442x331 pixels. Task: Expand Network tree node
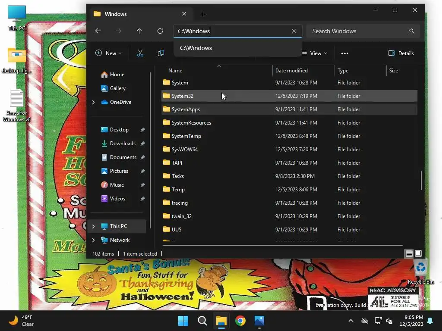click(93, 240)
